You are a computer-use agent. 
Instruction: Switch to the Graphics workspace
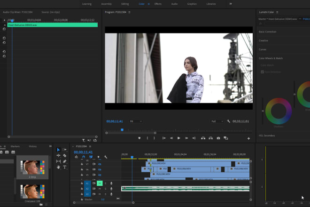pos(192,4)
